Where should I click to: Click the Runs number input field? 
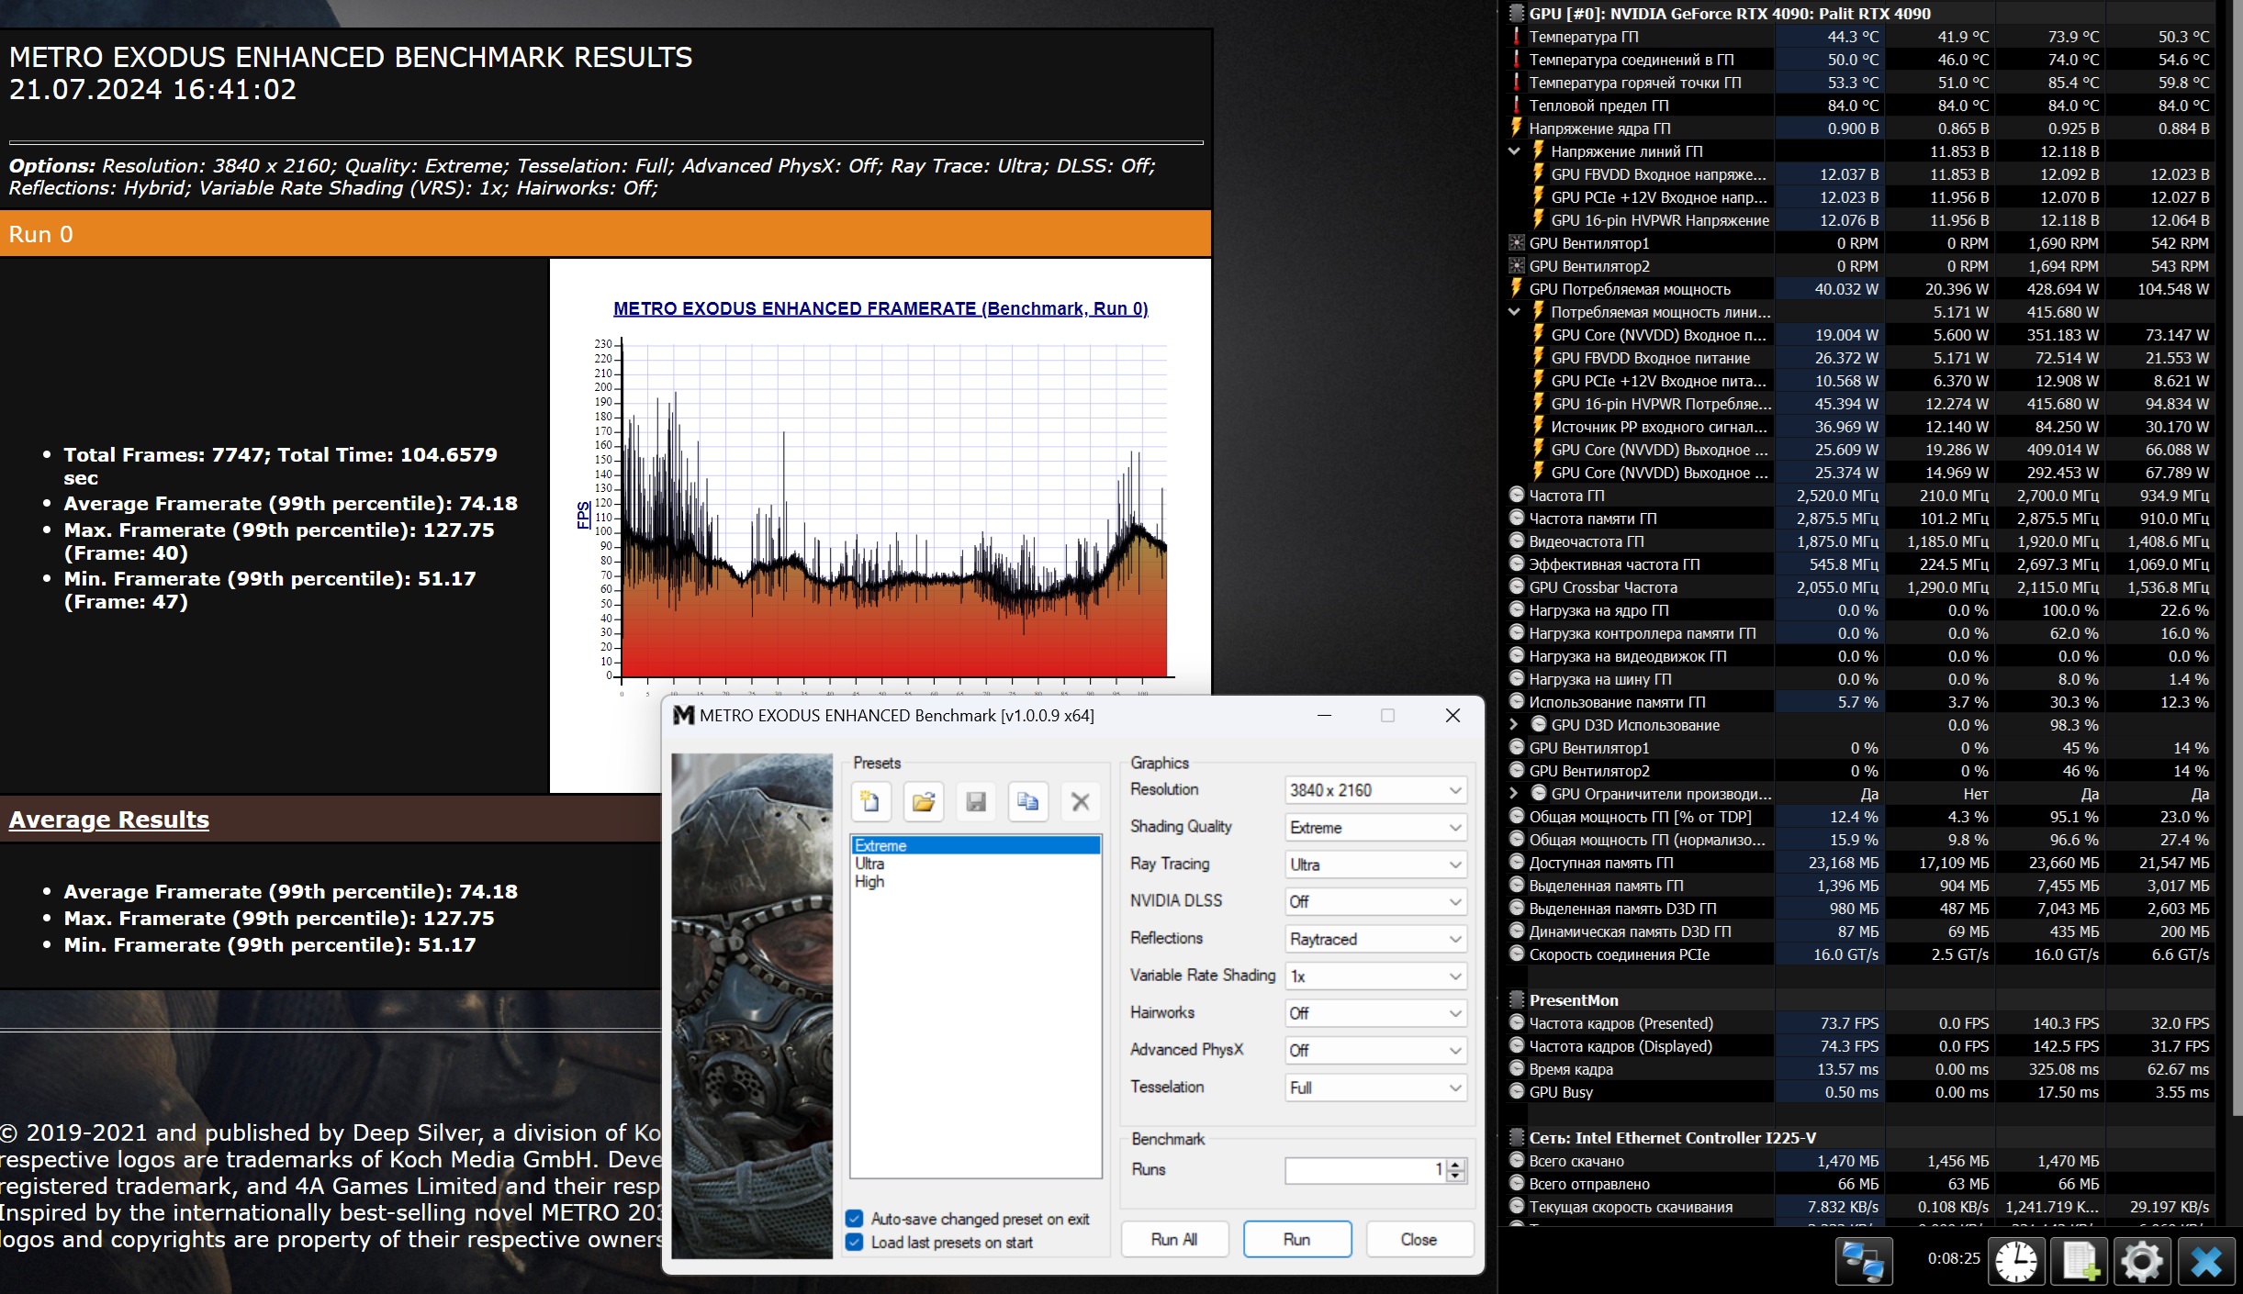(x=1363, y=1170)
